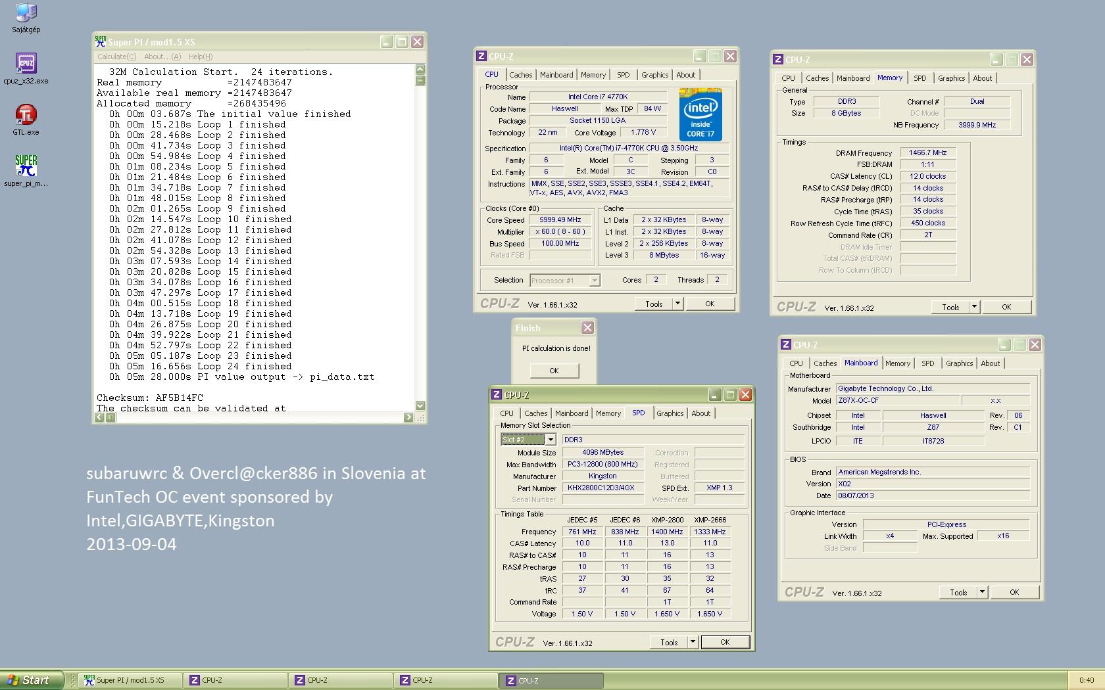Select the GTL.exe desktop icon
Image resolution: width=1105 pixels, height=690 pixels.
click(x=26, y=120)
